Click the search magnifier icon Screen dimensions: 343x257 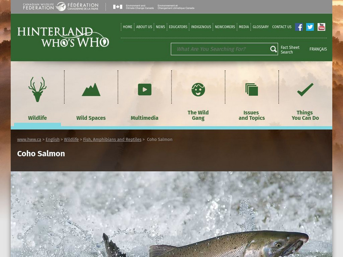tap(274, 49)
